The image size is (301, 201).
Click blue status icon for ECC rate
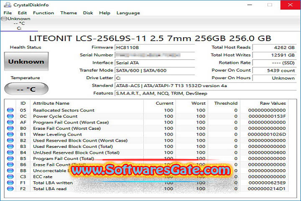click(10, 176)
